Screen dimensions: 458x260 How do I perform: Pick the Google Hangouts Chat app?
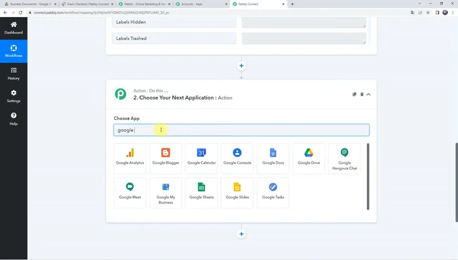(x=345, y=158)
